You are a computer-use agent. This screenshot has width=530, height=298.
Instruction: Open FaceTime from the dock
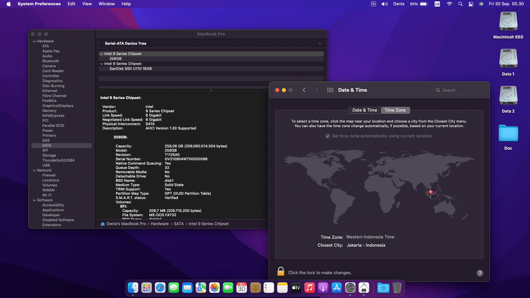point(228,287)
